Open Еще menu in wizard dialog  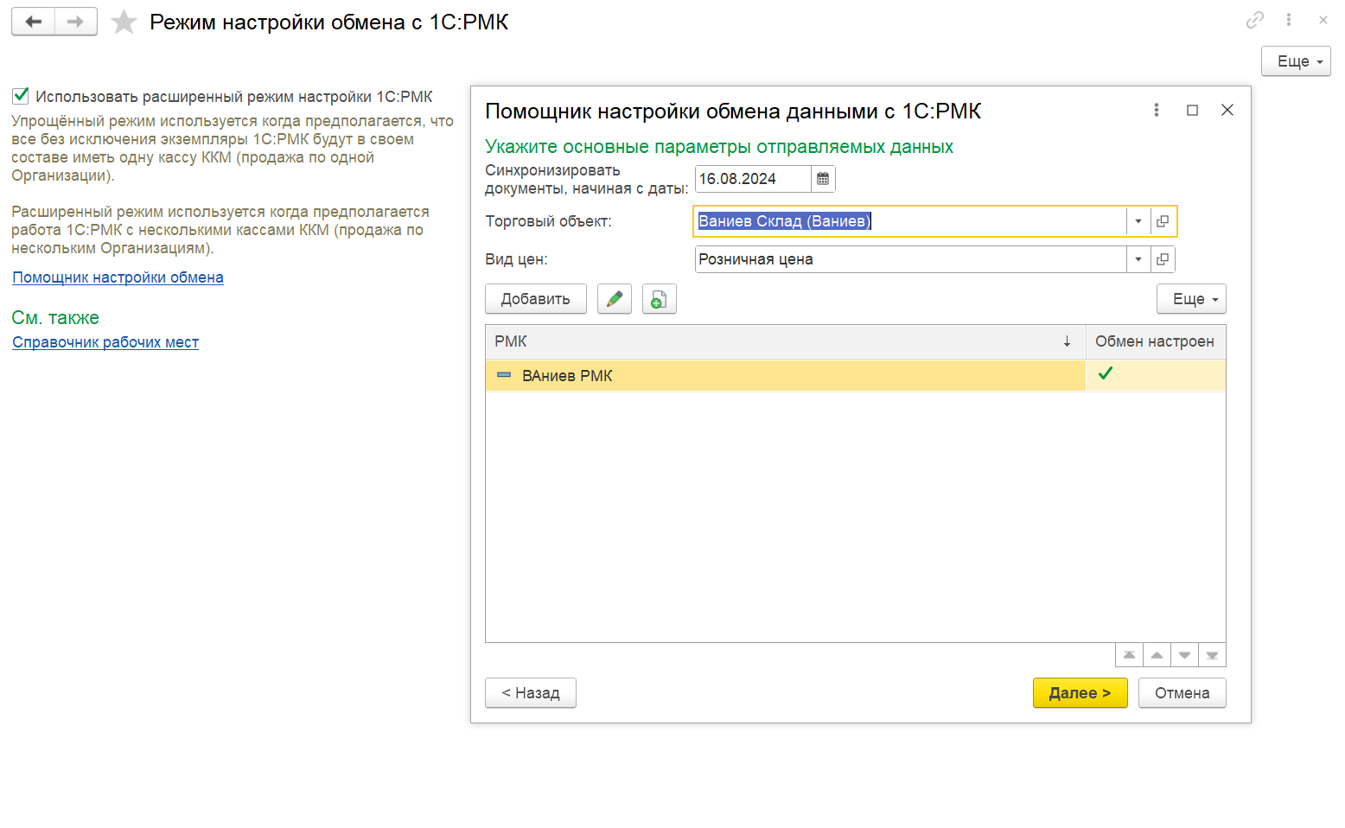click(x=1191, y=299)
